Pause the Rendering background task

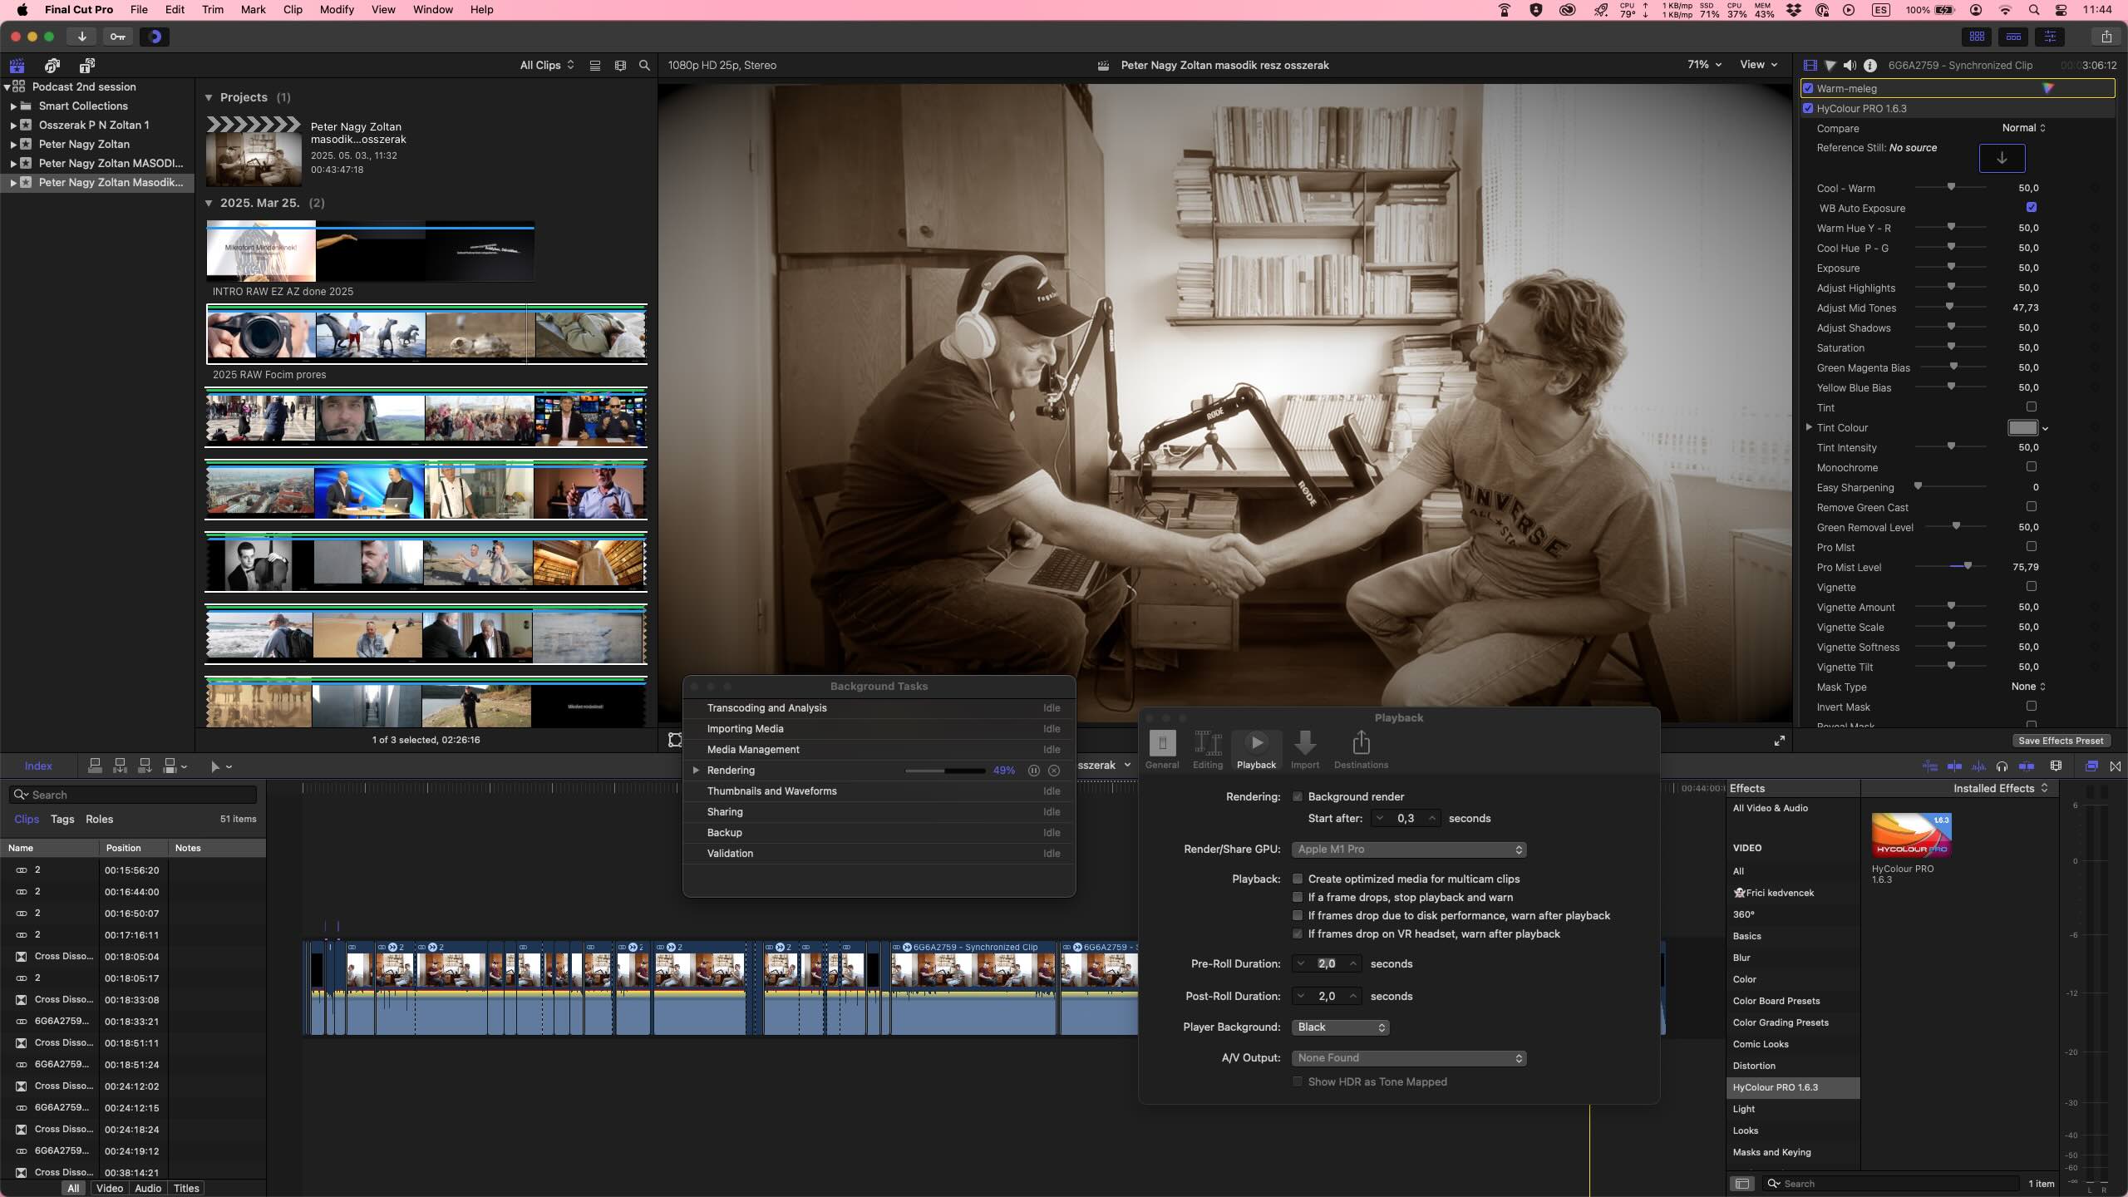[1033, 771]
